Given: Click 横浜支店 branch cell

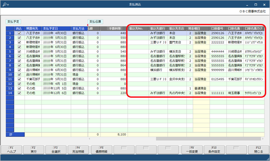Looking at the screenshot, I should click(177, 52).
